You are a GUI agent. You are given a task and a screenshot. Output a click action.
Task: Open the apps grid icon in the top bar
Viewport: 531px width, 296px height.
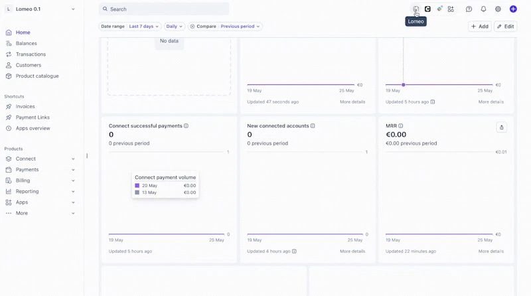pos(451,9)
